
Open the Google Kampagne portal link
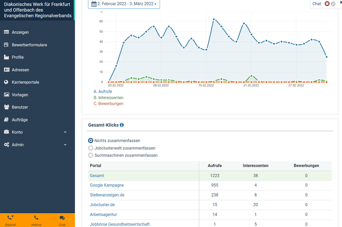pos(107,185)
